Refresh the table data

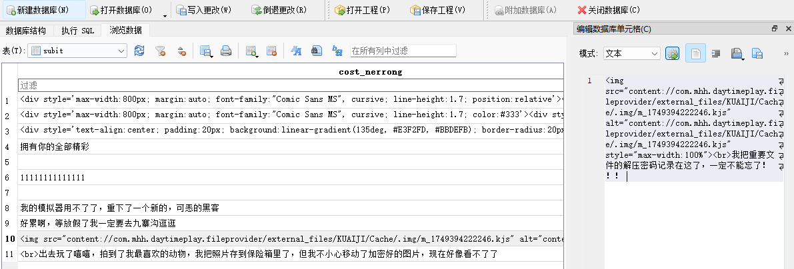point(139,51)
